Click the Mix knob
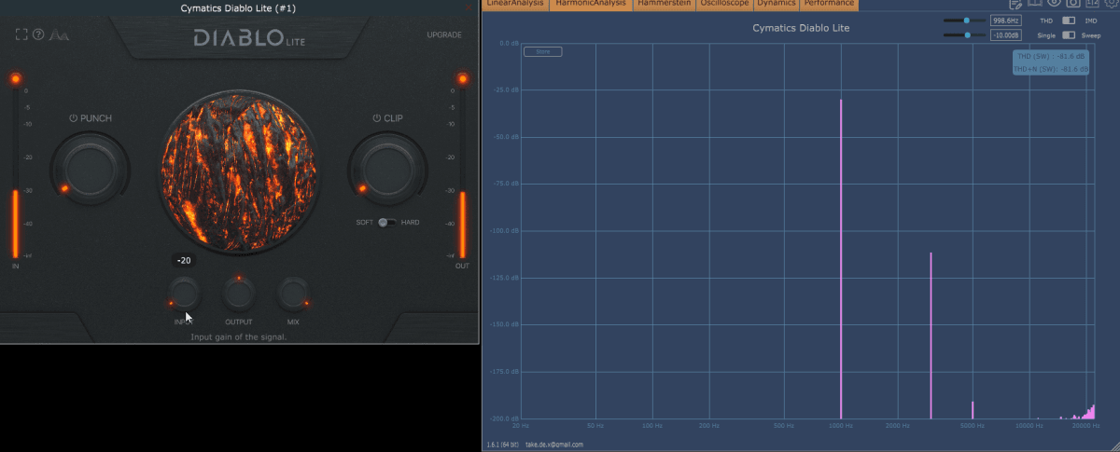Image resolution: width=1120 pixels, height=452 pixels. click(x=293, y=294)
